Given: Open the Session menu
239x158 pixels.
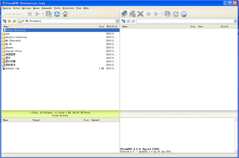Looking at the screenshot, I should [7, 8].
